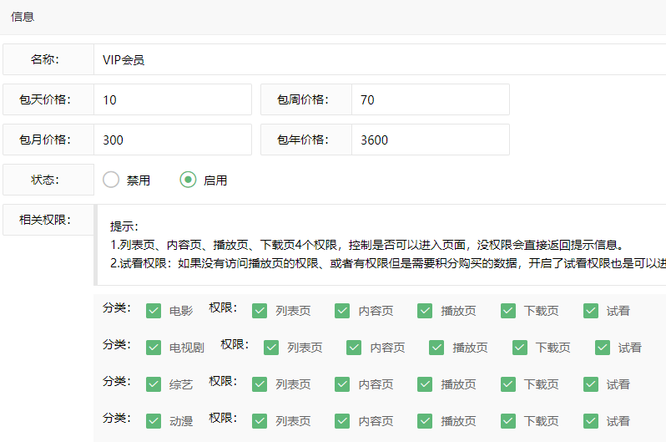
Task: Uncheck the 动漫 category checkbox
Action: (154, 421)
